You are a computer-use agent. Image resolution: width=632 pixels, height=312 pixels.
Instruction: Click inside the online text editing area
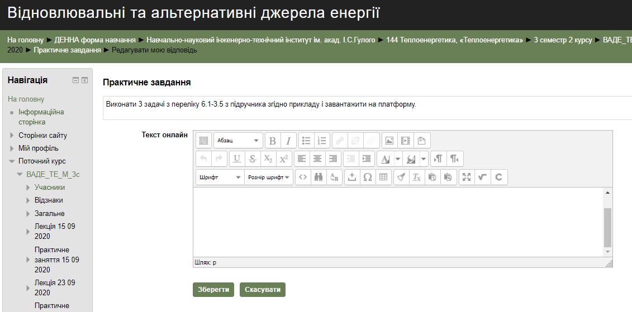[x=398, y=221]
